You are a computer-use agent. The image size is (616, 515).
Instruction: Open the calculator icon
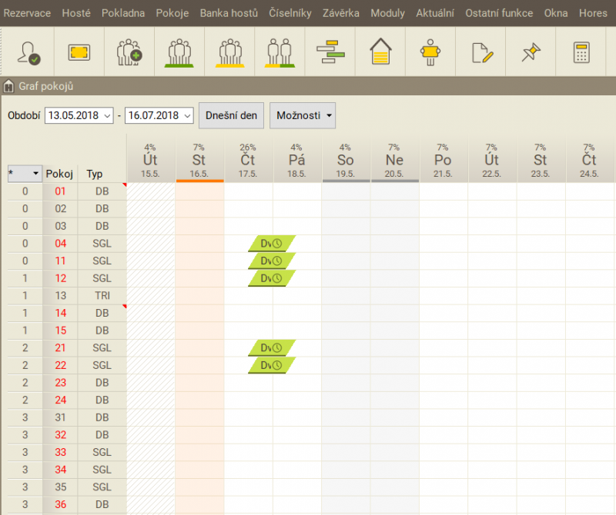point(581,52)
